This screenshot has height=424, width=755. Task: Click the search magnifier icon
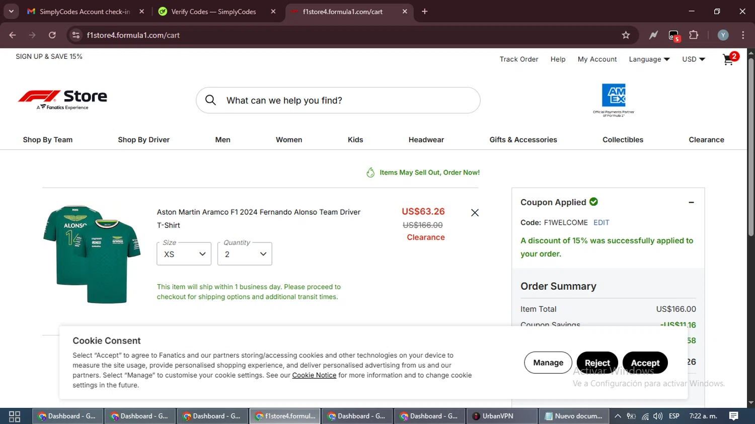[210, 100]
